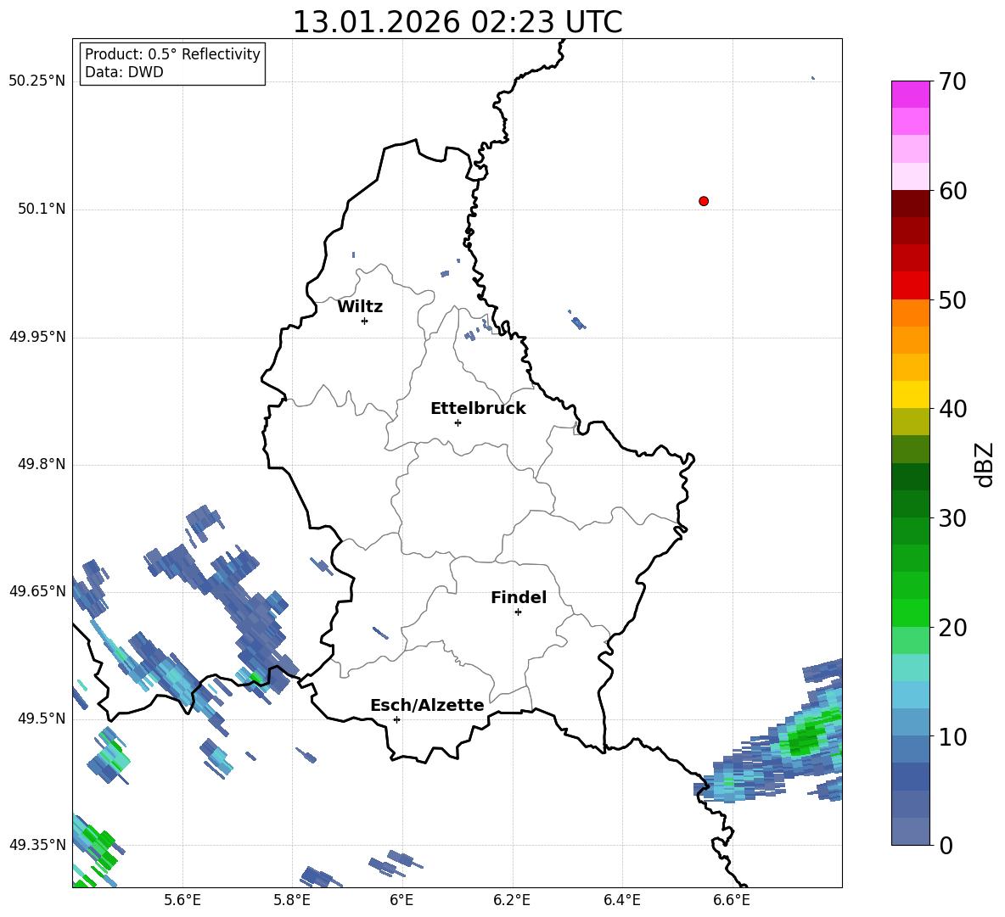The height and width of the screenshot is (917, 1005).
Task: Click the red station marker dot
Action: click(704, 201)
